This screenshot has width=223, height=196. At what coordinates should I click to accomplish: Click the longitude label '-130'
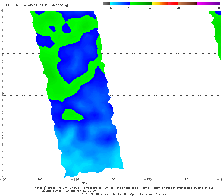click(148, 179)
